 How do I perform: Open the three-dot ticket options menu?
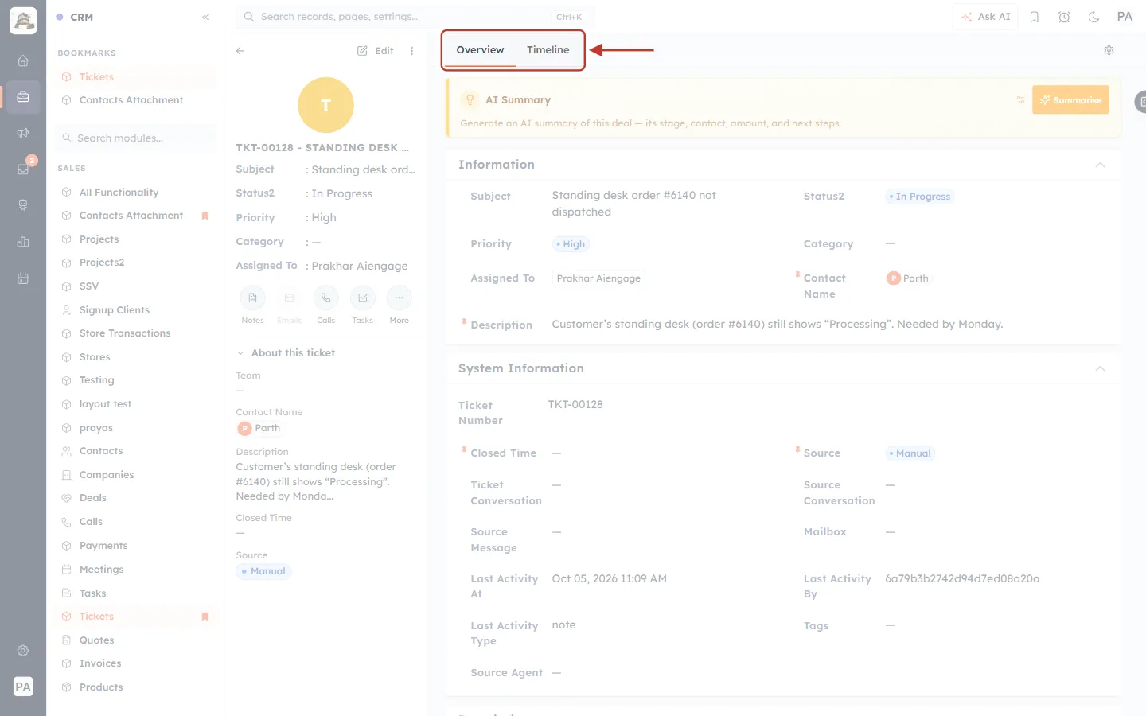(411, 50)
